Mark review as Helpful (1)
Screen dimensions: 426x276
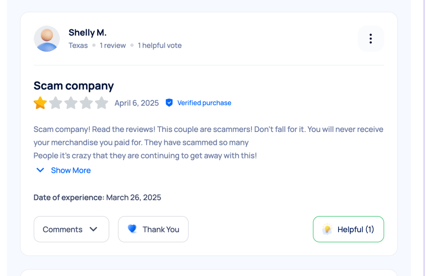348,229
